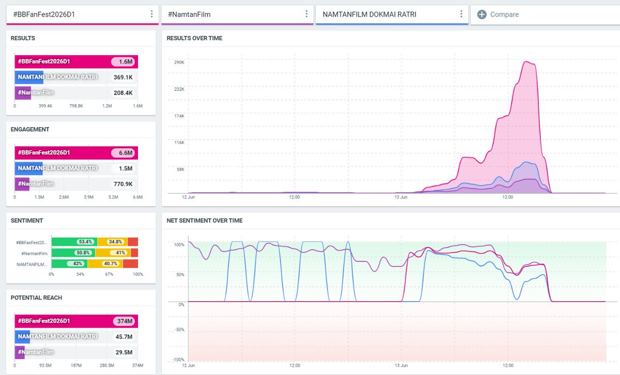620x375 pixels.
Task: Click the 374M potential reach value
Action: pyautogui.click(x=123, y=321)
